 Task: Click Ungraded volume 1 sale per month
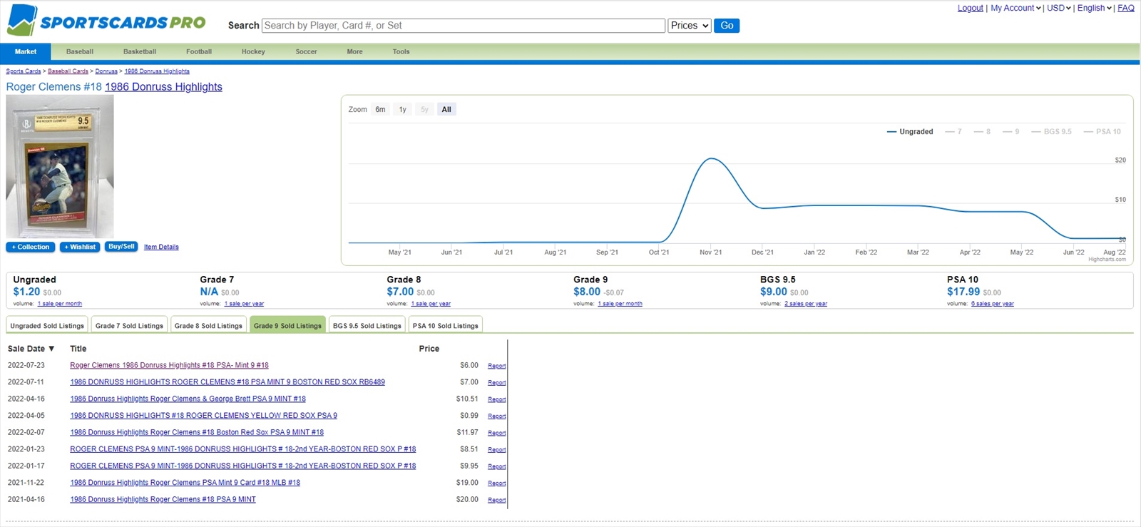60,304
